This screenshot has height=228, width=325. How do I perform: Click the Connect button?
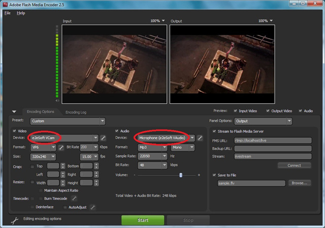(294, 165)
